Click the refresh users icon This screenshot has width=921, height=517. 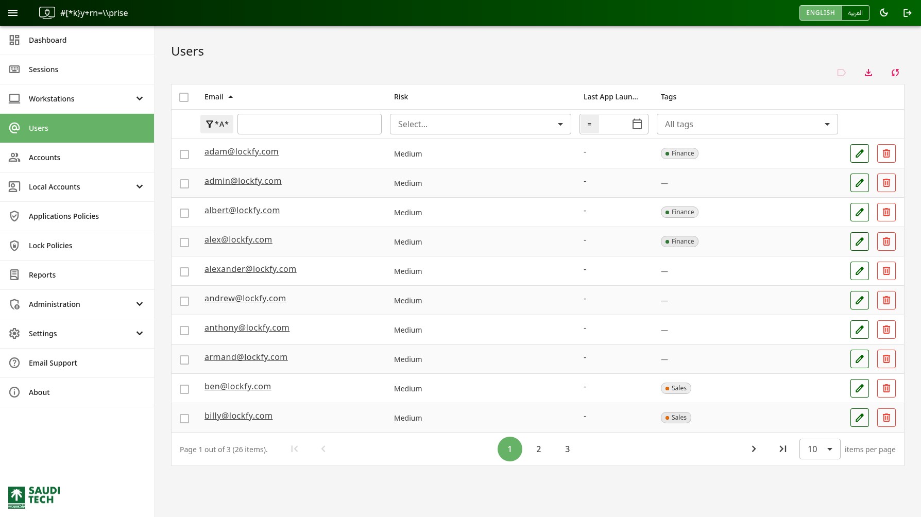pyautogui.click(x=895, y=73)
